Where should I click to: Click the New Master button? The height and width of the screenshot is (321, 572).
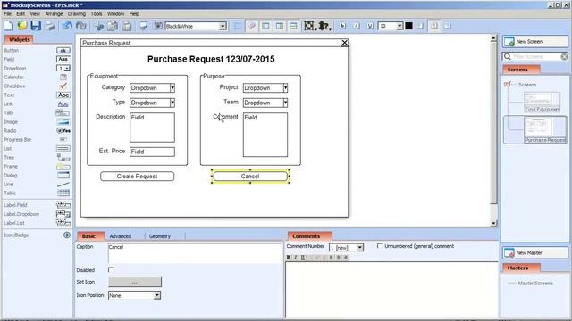tap(535, 252)
